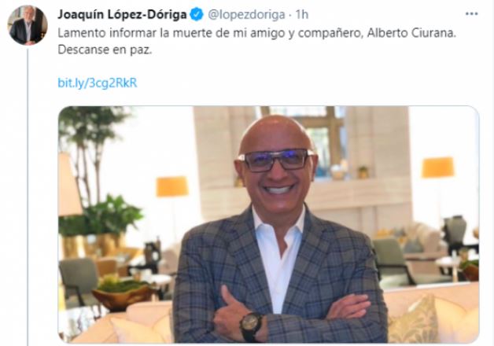The width and height of the screenshot is (494, 346).
Task: Click the 'Descanse en paz.' text line
Action: (105, 50)
